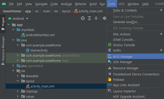Click the activity_main.xml breadcrumb file icon
The height and width of the screenshot is (99, 164).
point(76,11)
